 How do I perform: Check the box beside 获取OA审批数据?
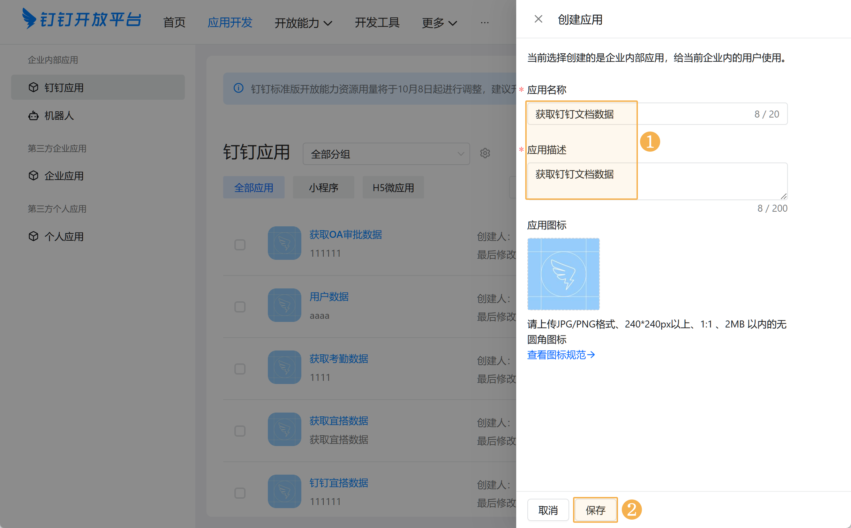point(240,245)
